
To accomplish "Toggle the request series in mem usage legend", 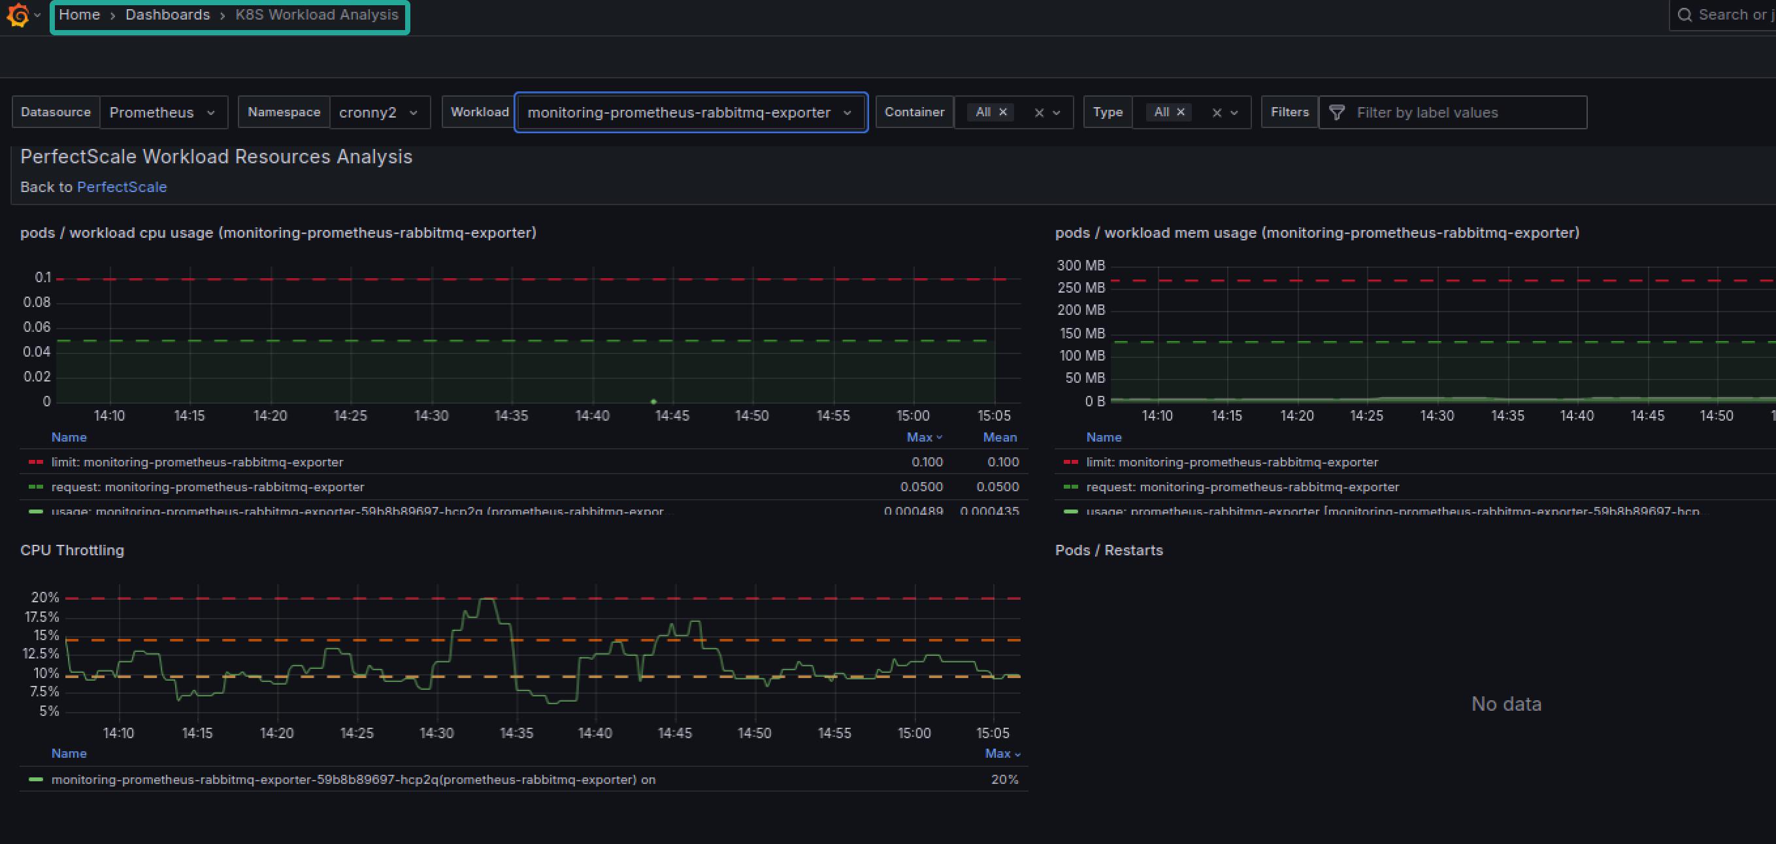I will pyautogui.click(x=1242, y=487).
